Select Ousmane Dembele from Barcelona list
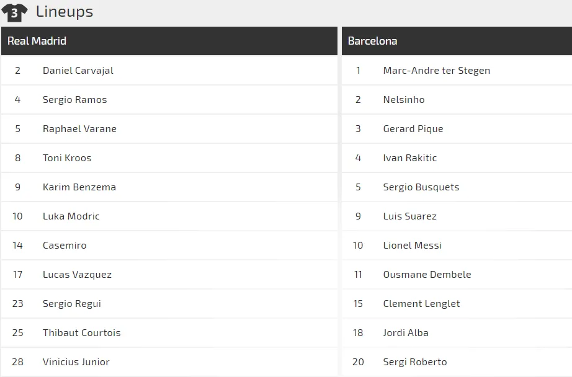The image size is (572, 377). tap(427, 275)
